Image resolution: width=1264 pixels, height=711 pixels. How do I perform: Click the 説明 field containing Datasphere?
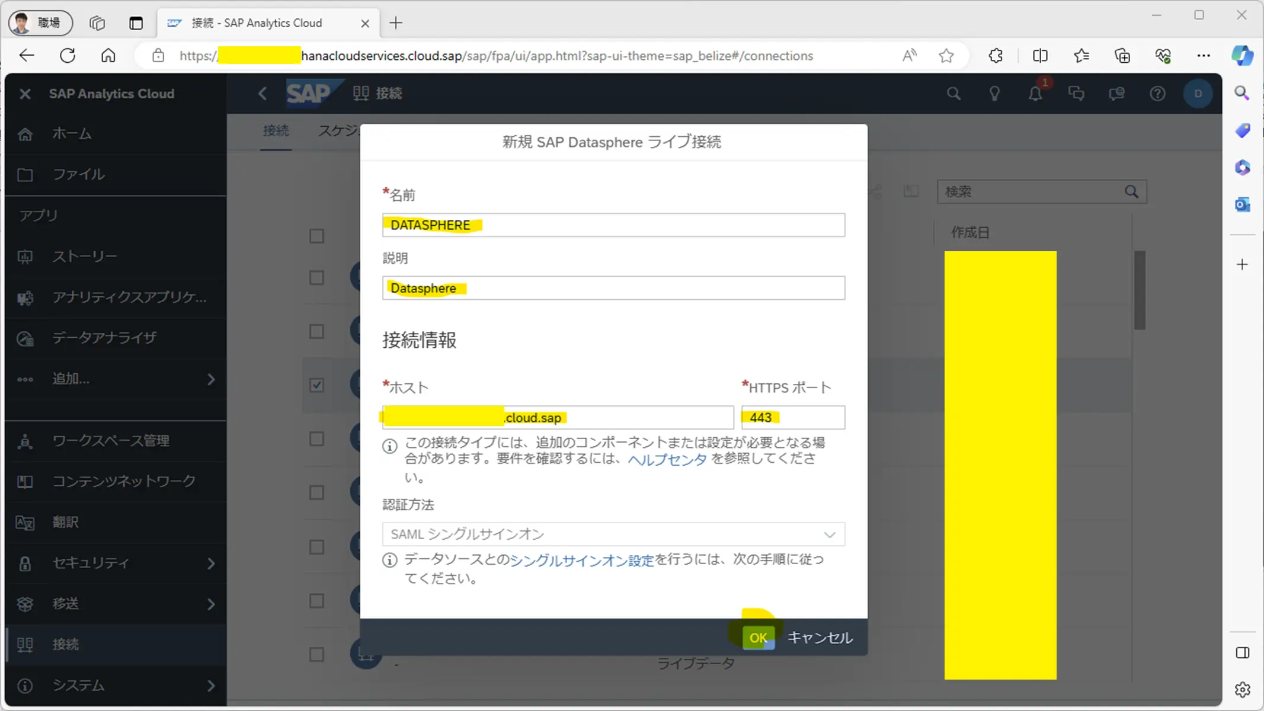coord(613,288)
